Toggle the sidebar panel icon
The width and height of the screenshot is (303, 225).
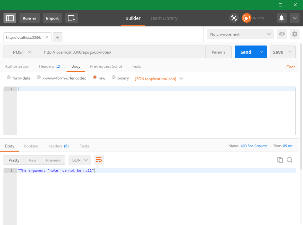point(10,18)
